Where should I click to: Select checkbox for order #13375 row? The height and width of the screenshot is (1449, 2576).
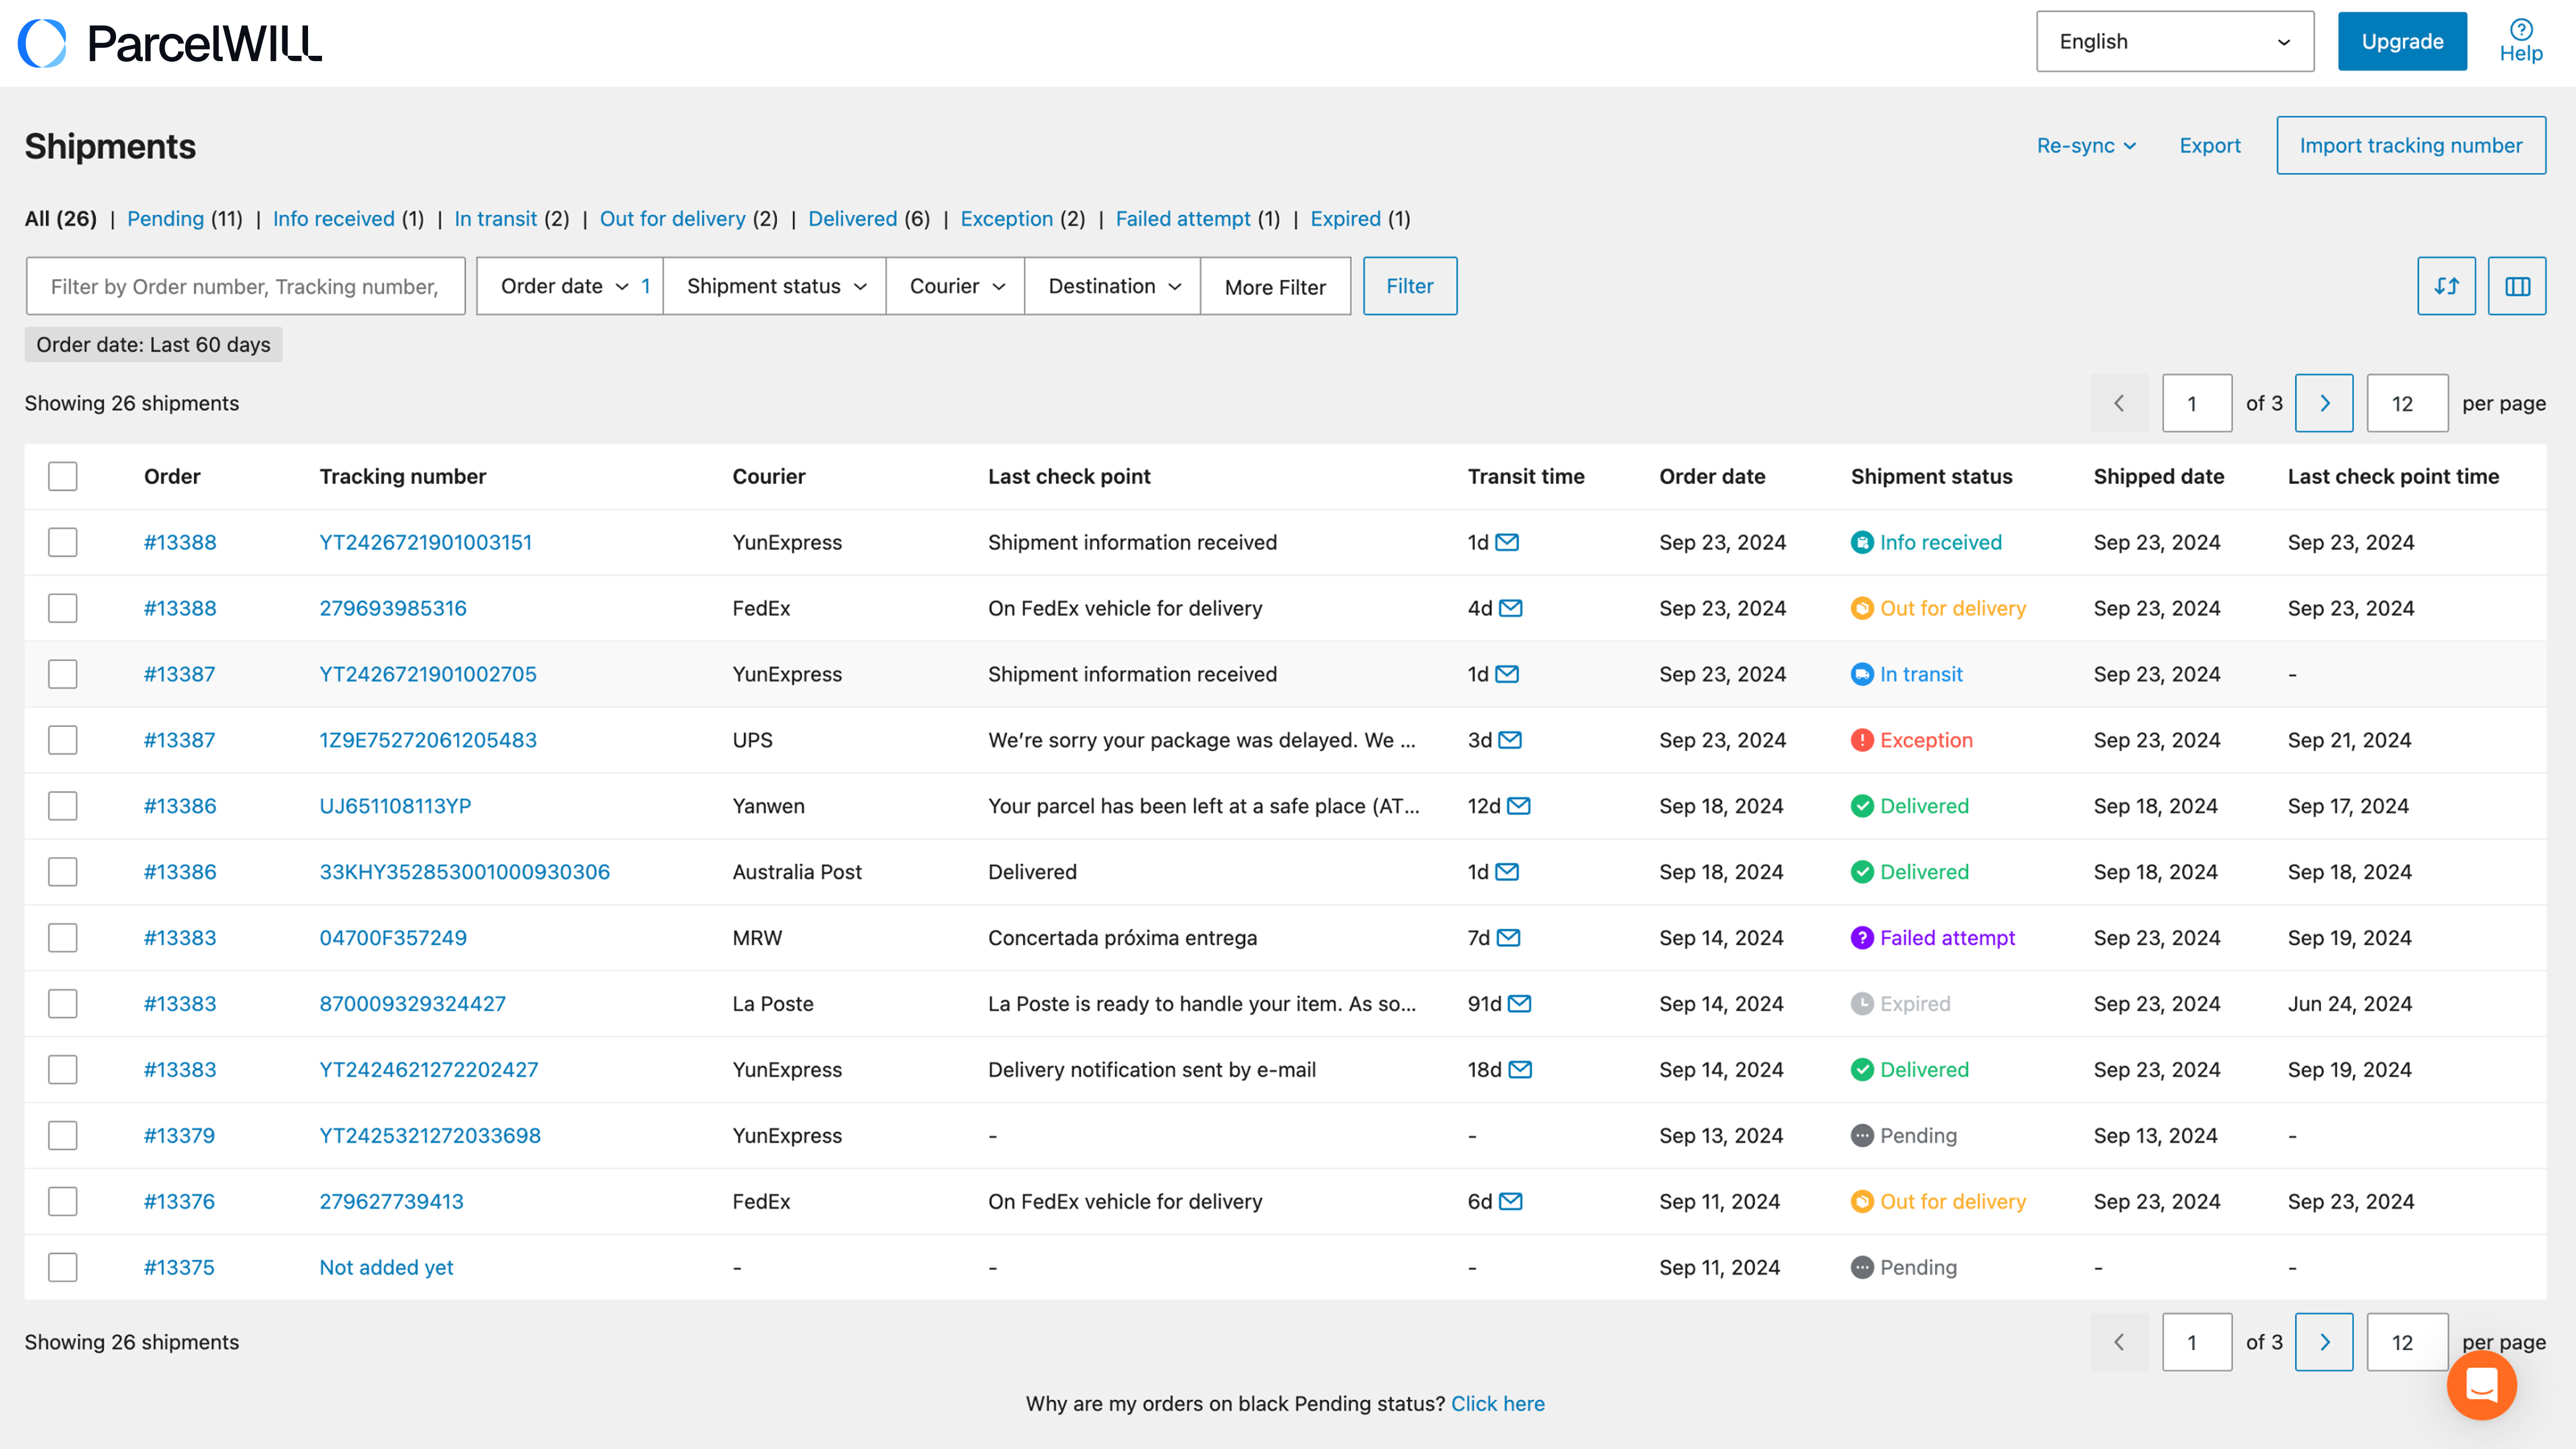point(63,1267)
